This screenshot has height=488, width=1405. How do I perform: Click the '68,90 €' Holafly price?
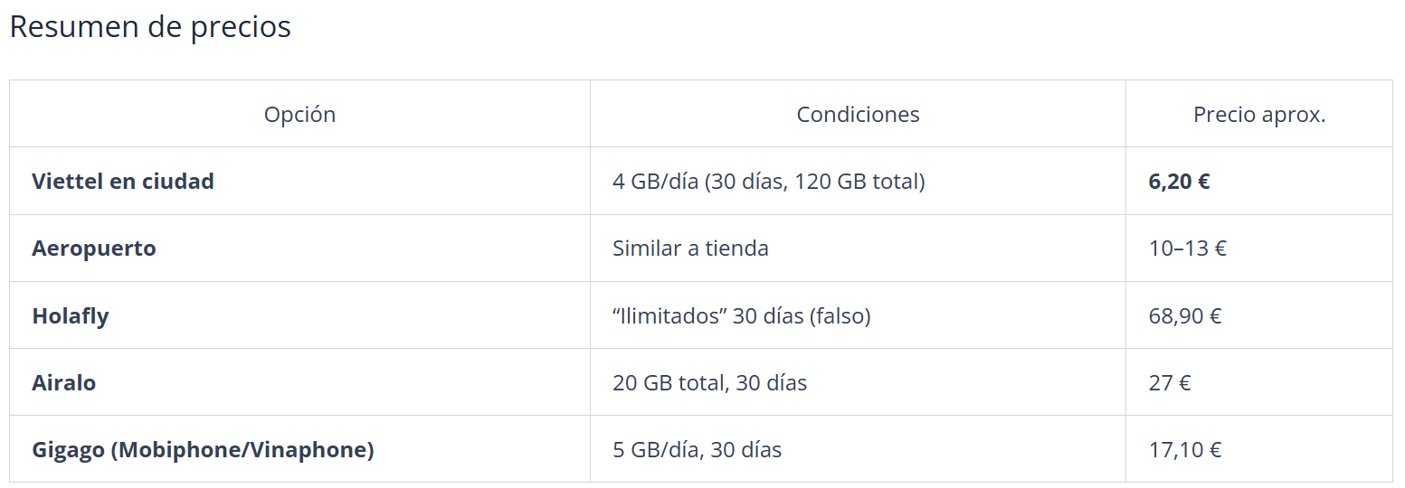1185,316
